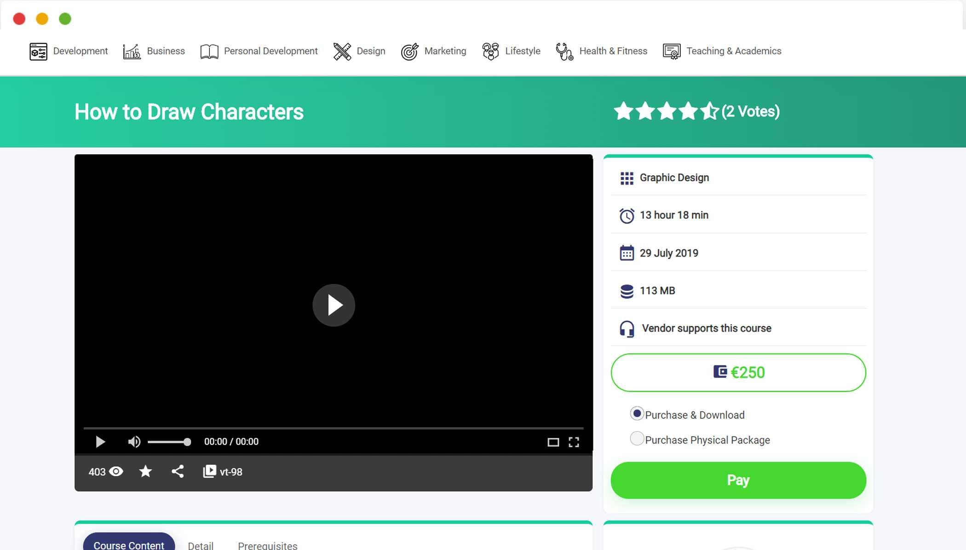Switch to the Detail tab
966x550 pixels.
201,545
